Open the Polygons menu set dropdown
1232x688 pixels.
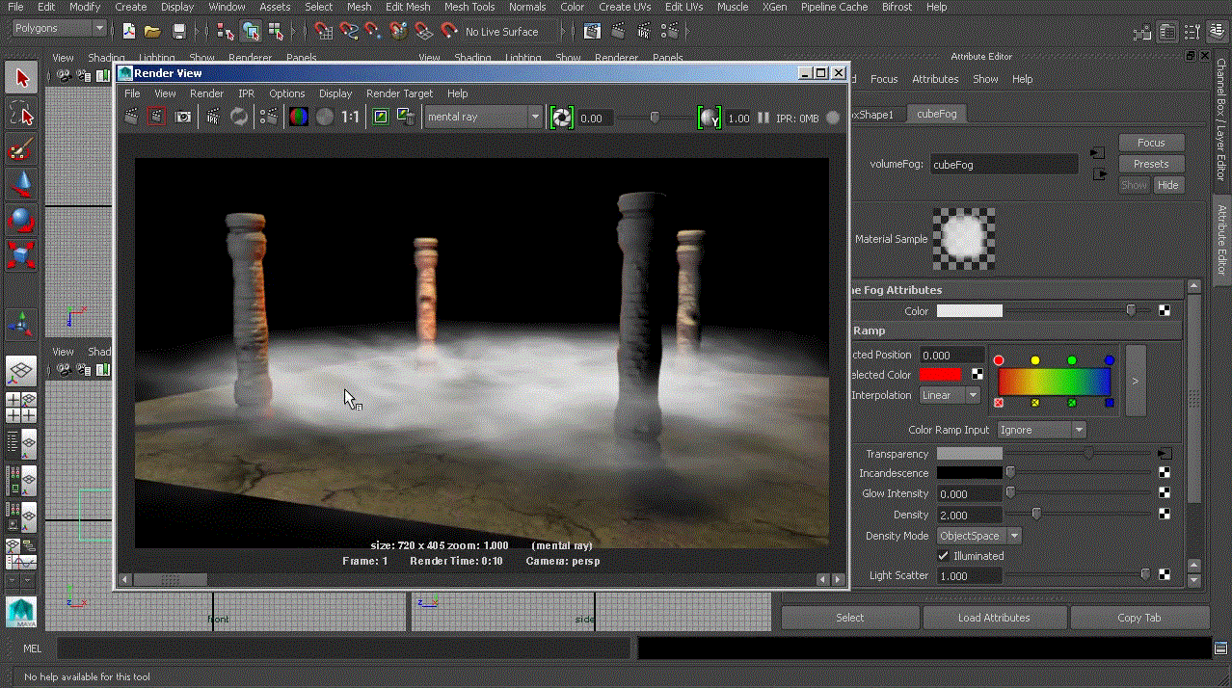pyautogui.click(x=59, y=28)
